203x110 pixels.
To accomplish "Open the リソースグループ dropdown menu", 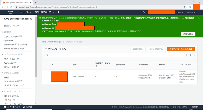I will click(44, 12).
